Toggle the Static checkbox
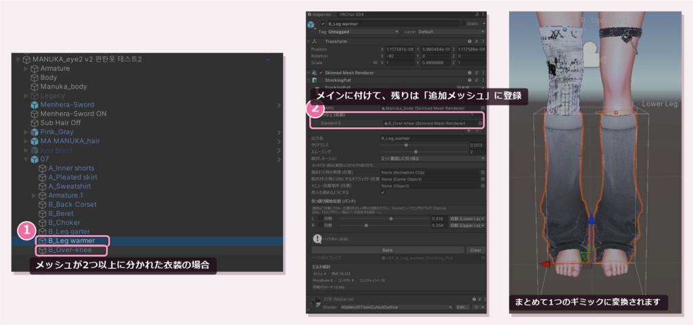 [x=463, y=24]
